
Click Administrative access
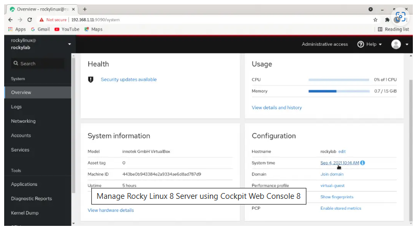[325, 44]
